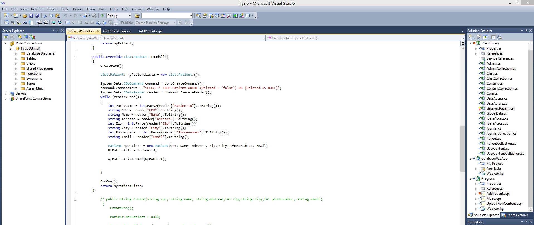Click the Uncomment selected lines icon
The height and width of the screenshot is (225, 534).
pos(59,23)
